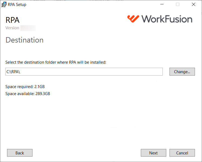
Task: Click the Destination page heading
Action: (x=24, y=40)
